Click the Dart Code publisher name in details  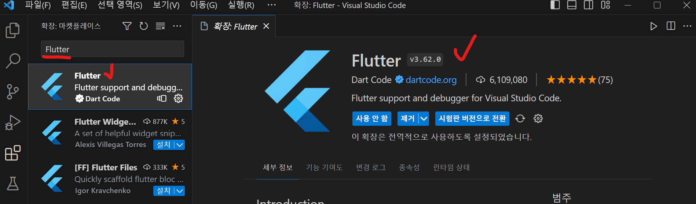pos(371,80)
